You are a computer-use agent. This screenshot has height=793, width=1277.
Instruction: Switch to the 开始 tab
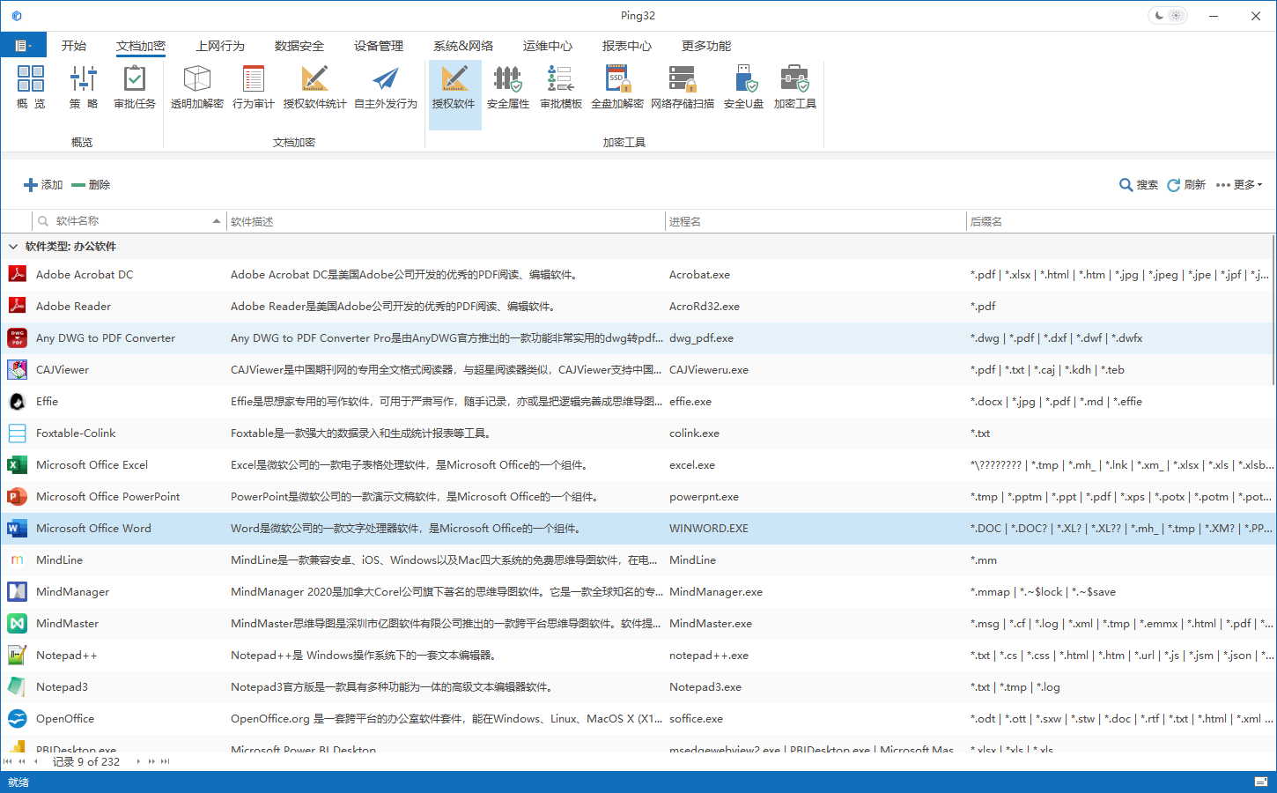(74, 46)
